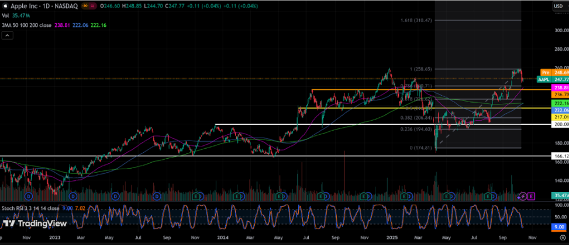
Task: Click the 1.618 (310.47) Fibonacci level label
Action: click(415, 20)
